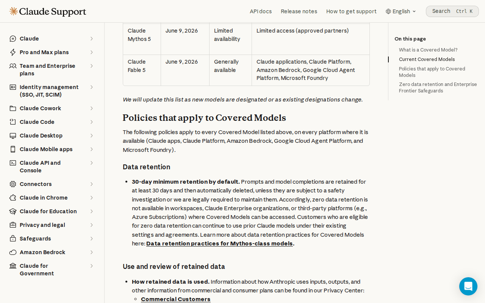Open the Commercial Customers link
This screenshot has width=485, height=303.
[175, 299]
